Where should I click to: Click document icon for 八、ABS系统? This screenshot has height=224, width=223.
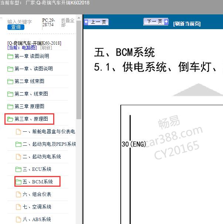(18, 220)
